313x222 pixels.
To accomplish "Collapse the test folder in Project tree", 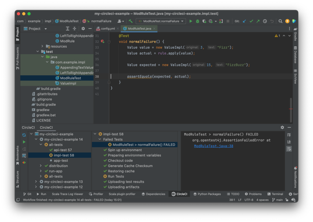I will coord(38,51).
